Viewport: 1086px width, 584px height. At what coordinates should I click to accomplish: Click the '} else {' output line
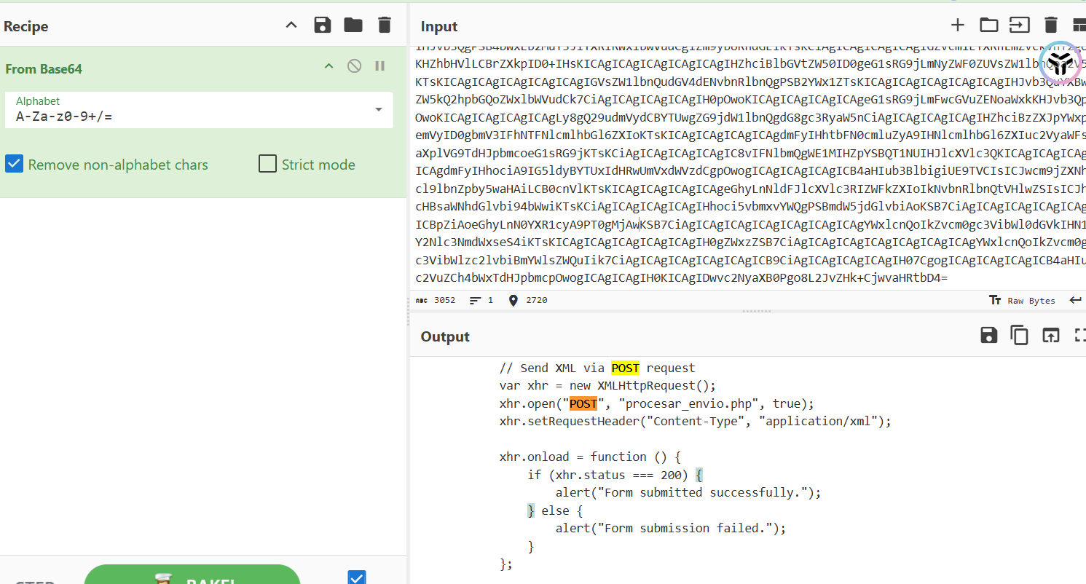555,510
